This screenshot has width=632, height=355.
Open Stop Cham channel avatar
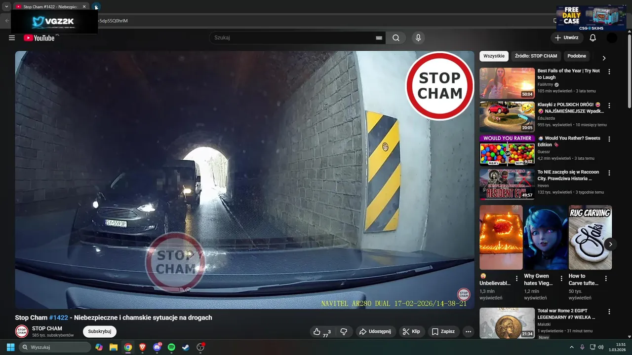tap(21, 331)
